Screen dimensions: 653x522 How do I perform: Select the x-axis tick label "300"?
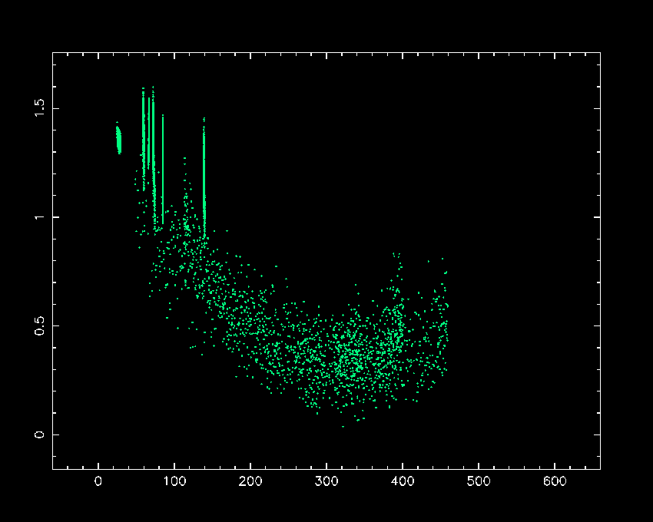(326, 481)
